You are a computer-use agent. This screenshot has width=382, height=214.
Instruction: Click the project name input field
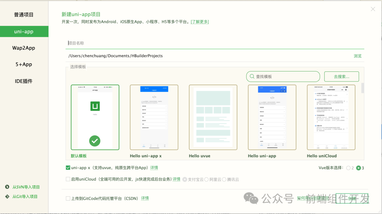pyautogui.click(x=177, y=43)
